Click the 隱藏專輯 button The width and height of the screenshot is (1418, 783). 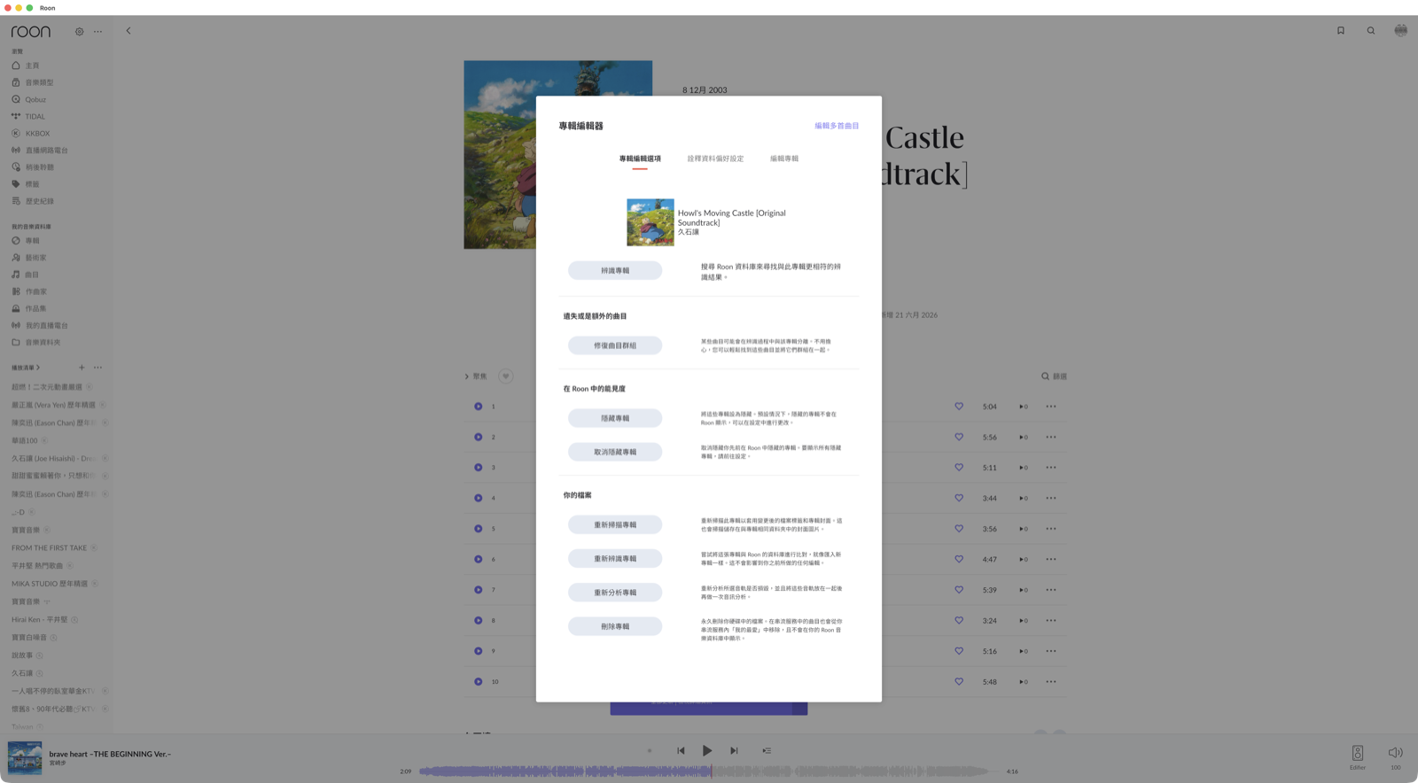(x=615, y=418)
